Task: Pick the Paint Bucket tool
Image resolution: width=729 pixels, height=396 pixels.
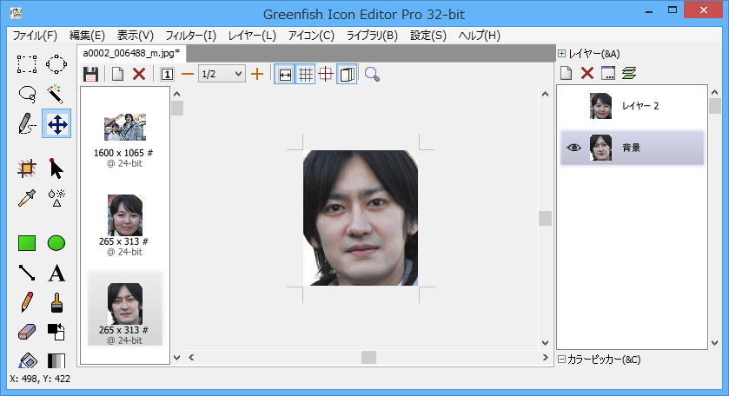Action: click(x=27, y=360)
